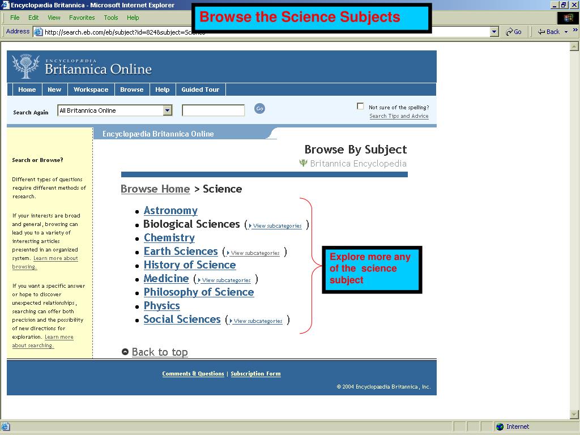This screenshot has width=580, height=435.
Task: Open the browser Help menu
Action: click(133, 18)
